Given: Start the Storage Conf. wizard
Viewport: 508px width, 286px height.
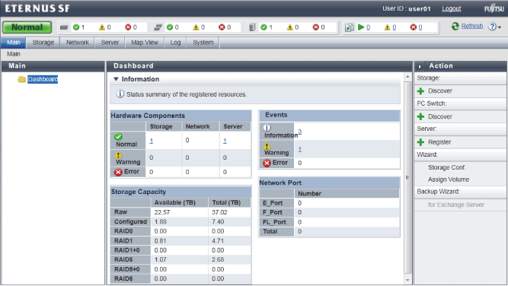Looking at the screenshot, I should [447, 167].
